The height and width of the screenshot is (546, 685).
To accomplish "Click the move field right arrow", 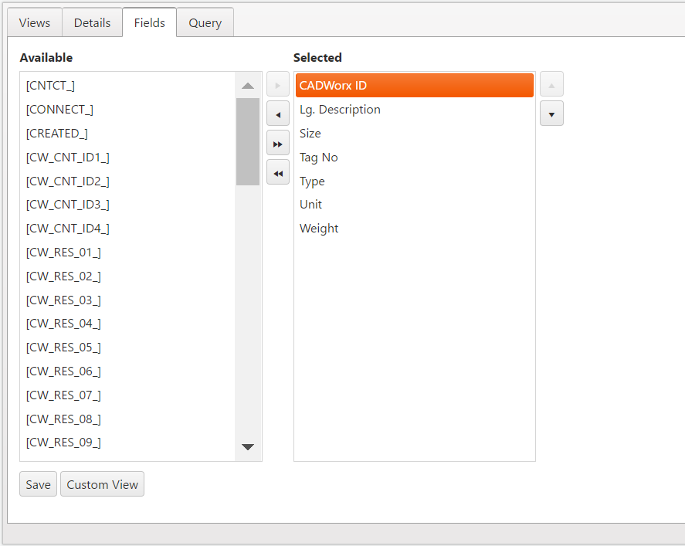I will pos(278,84).
